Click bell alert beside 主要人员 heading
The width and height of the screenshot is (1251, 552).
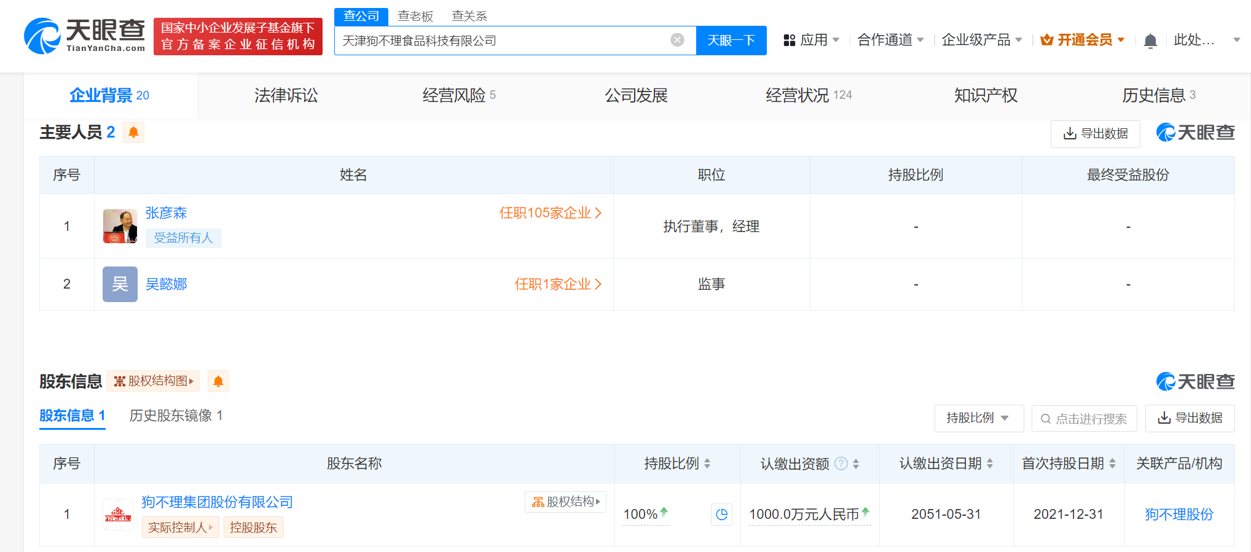tap(133, 133)
